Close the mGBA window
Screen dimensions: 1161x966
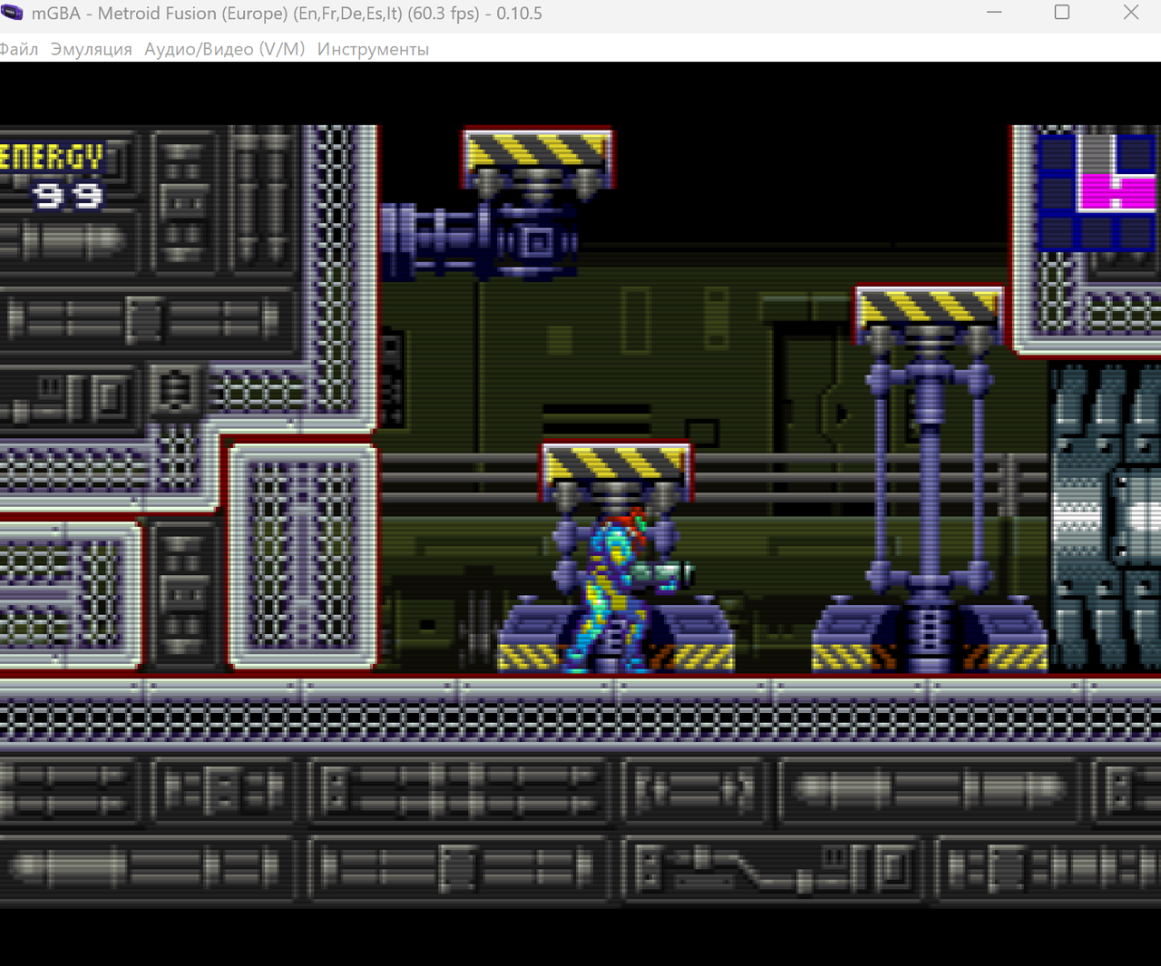(1131, 13)
